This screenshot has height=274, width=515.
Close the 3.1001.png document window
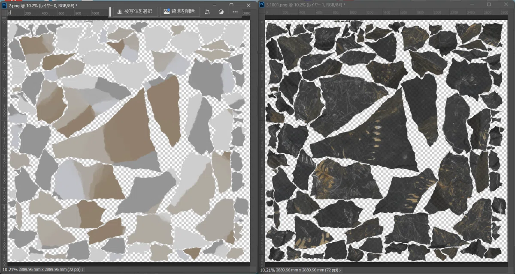pyautogui.click(x=506, y=4)
